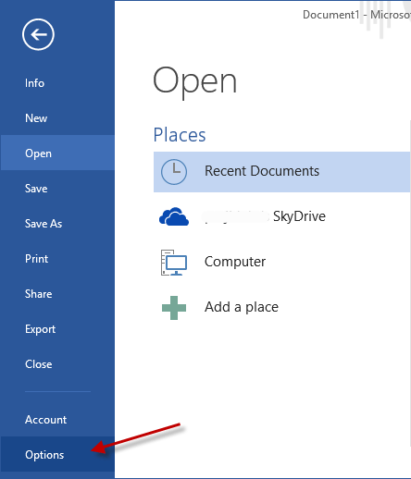Click the Add a place label
The image size is (411, 479).
[x=242, y=307]
